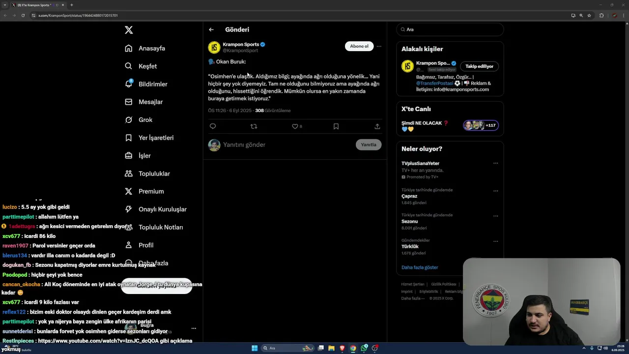Open the account menu three dots

194,328
